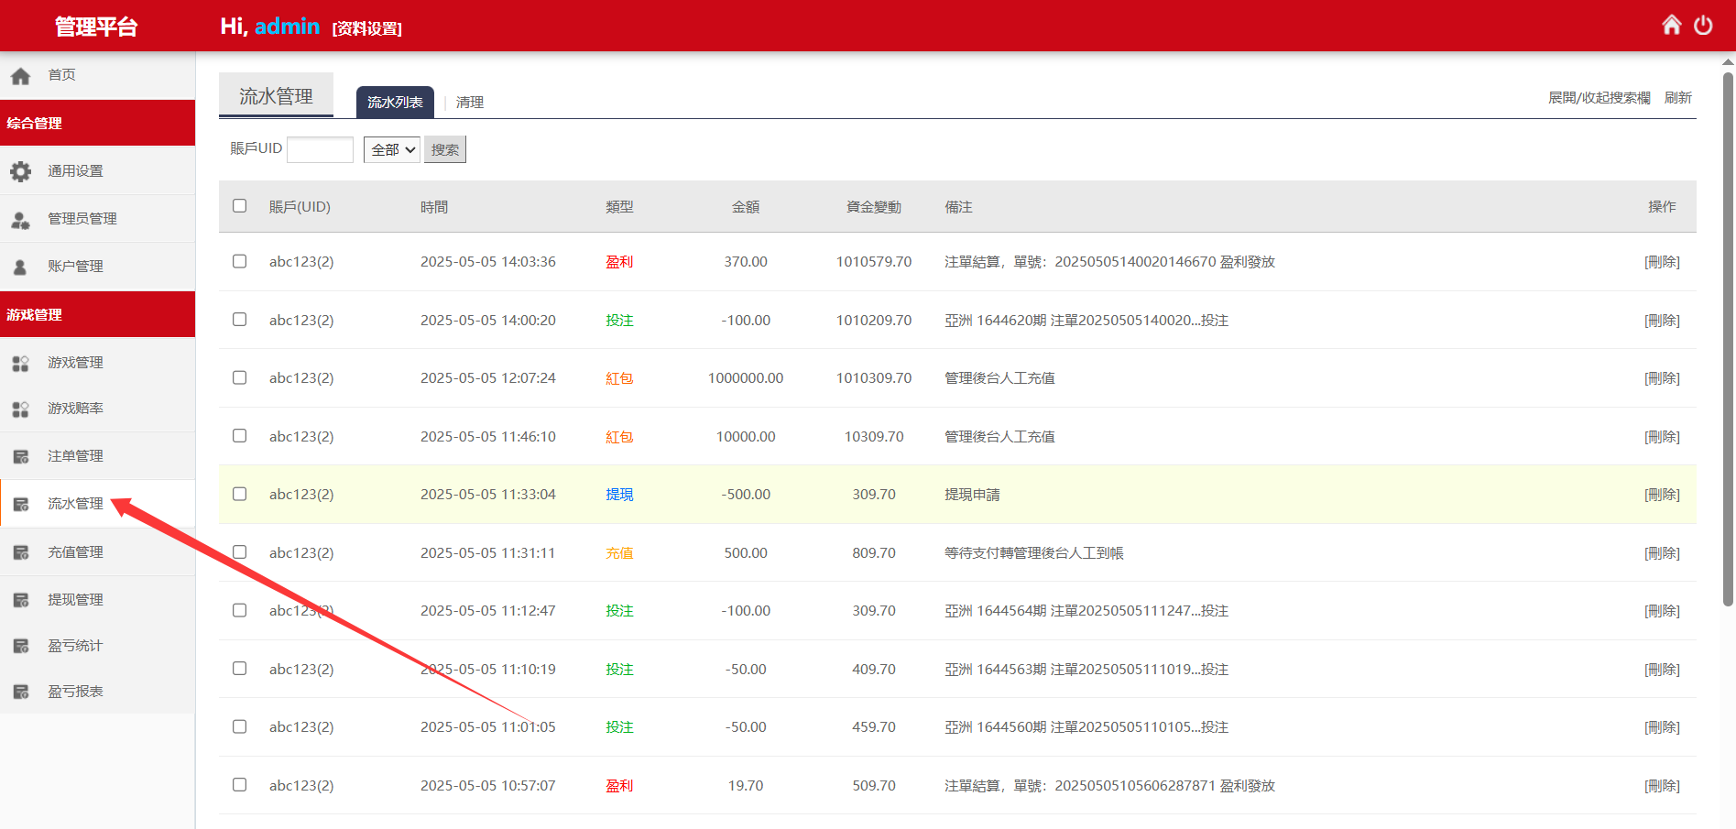Click the admin users icon beside 管理员管理
Screen dimensions: 1736x829
[x=20, y=220]
